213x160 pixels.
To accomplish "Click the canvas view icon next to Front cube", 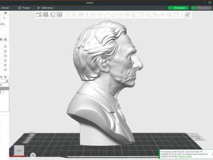I will click(33, 155).
